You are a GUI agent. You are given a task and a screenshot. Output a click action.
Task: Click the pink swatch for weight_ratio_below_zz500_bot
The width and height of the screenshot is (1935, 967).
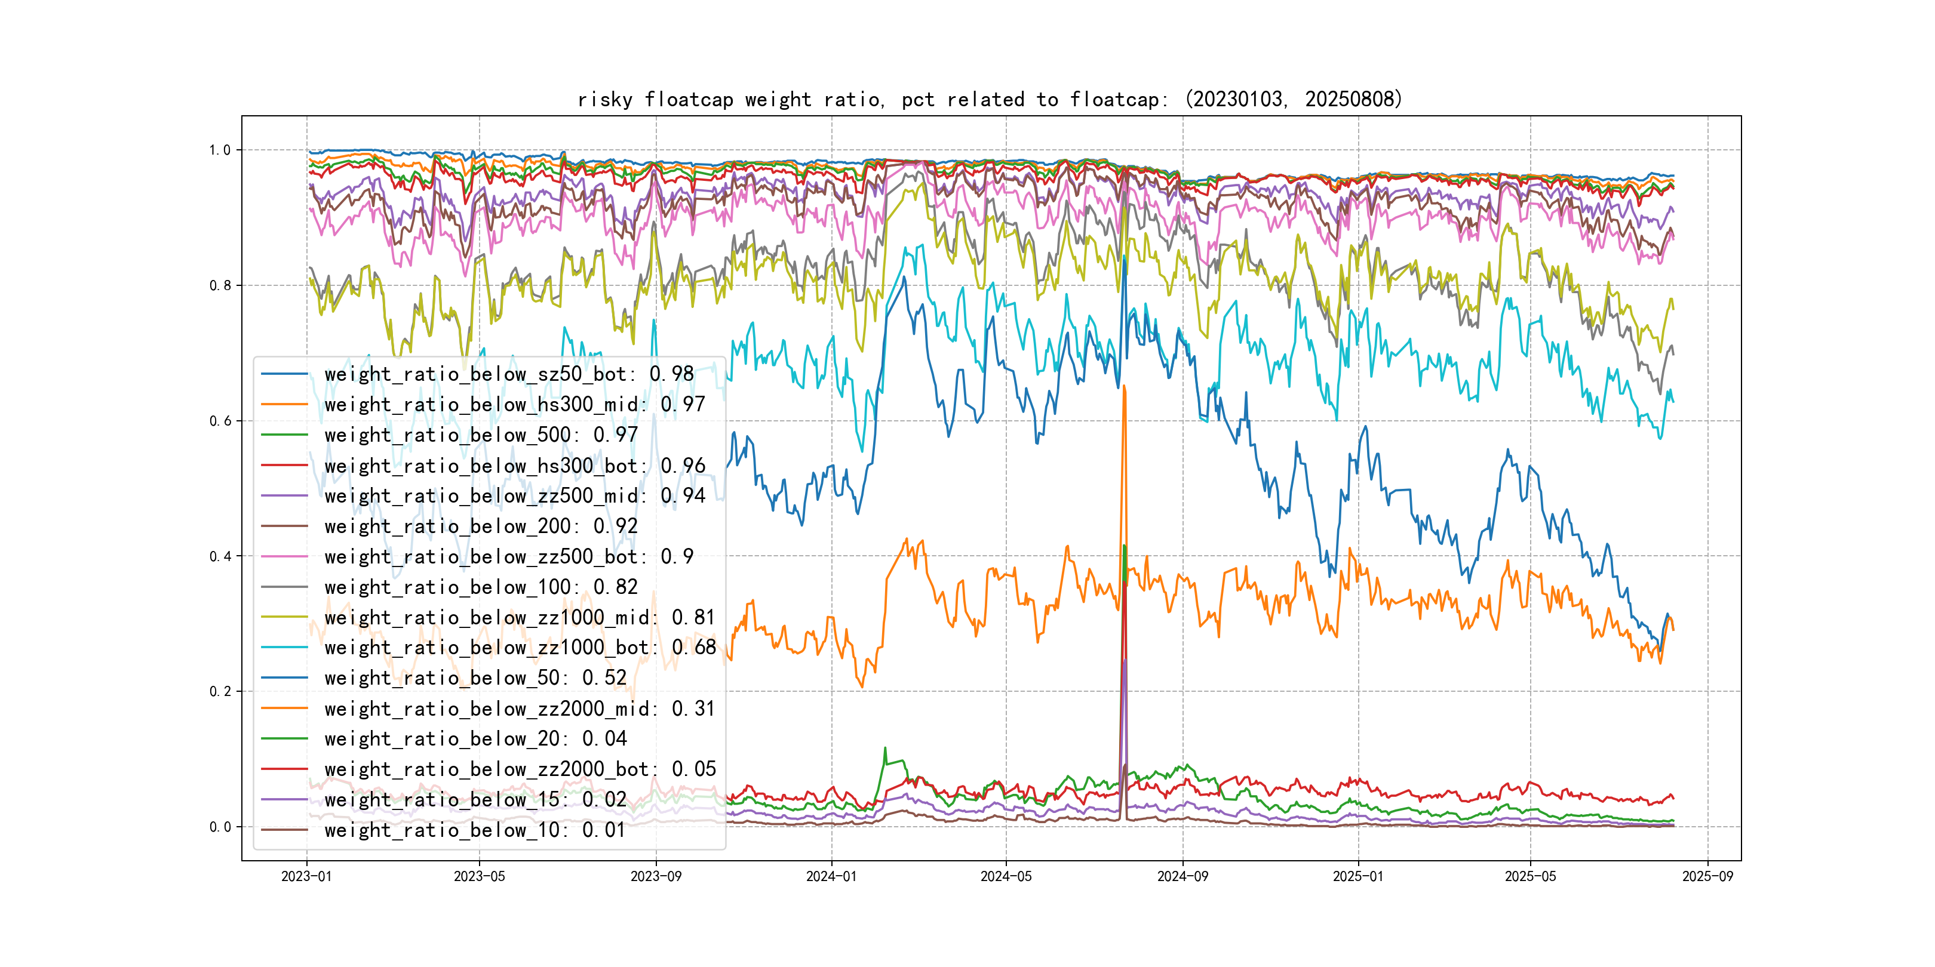284,556
